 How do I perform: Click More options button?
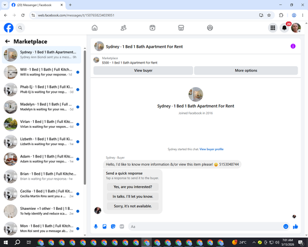(246, 70)
